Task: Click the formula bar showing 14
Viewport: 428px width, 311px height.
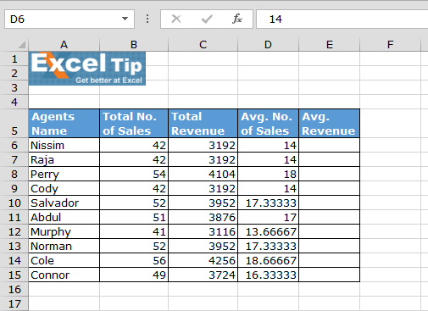Action: 342,19
